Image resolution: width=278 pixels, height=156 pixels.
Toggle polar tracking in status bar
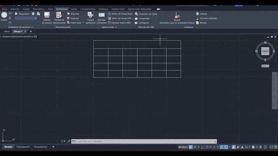click(207, 147)
